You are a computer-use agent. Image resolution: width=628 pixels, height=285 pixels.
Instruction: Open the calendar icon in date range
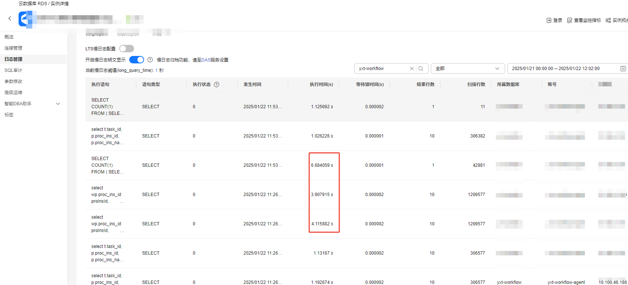click(x=623, y=69)
